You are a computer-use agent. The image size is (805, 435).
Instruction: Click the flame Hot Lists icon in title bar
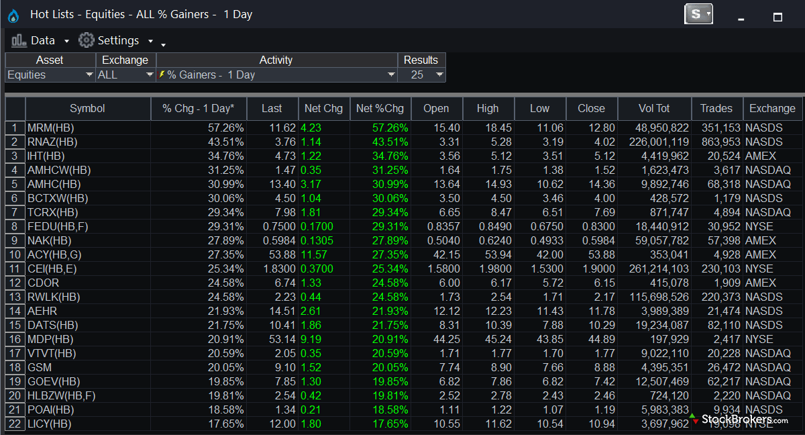13,15
